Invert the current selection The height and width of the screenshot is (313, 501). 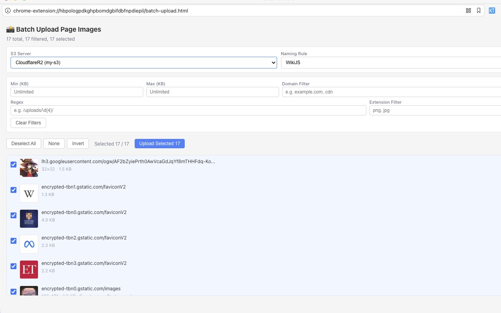tap(78, 144)
